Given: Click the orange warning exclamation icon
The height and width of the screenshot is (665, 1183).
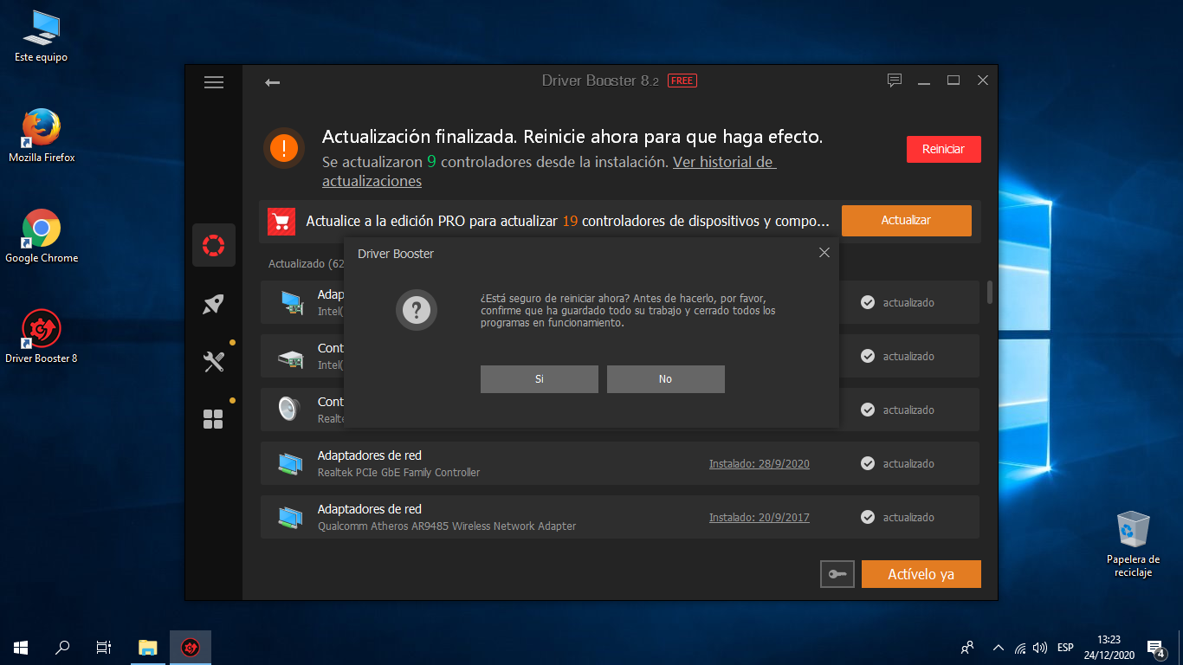Looking at the screenshot, I should (x=284, y=148).
